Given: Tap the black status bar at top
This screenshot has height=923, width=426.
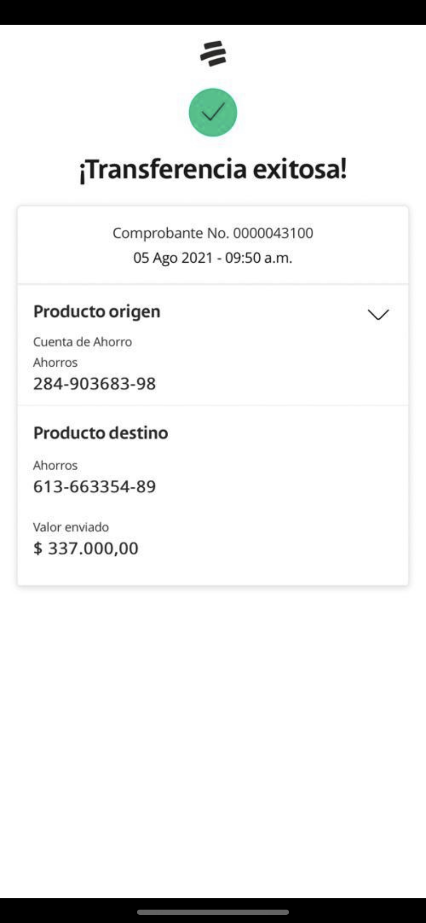Looking at the screenshot, I should click(213, 12).
